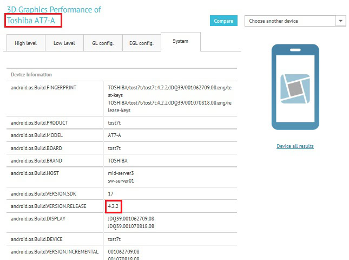Click the android.os.Build.MODEL value AT7-A
This screenshot has height=260, width=349.
[114, 135]
